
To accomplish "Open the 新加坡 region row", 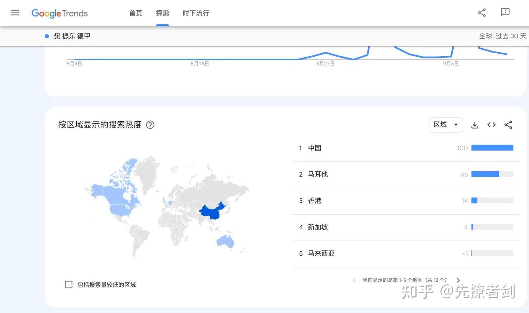I will coord(406,227).
